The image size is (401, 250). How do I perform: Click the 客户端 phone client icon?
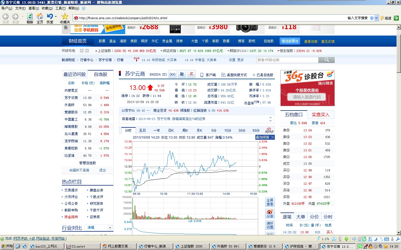(x=202, y=75)
